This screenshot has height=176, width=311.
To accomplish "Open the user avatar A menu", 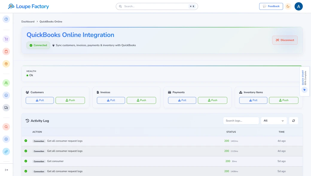I will pos(298,6).
